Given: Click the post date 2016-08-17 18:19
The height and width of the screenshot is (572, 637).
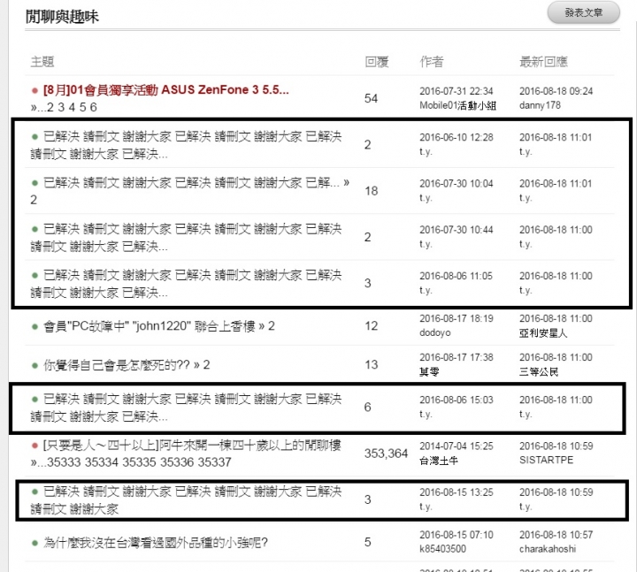Looking at the screenshot, I should point(457,318).
